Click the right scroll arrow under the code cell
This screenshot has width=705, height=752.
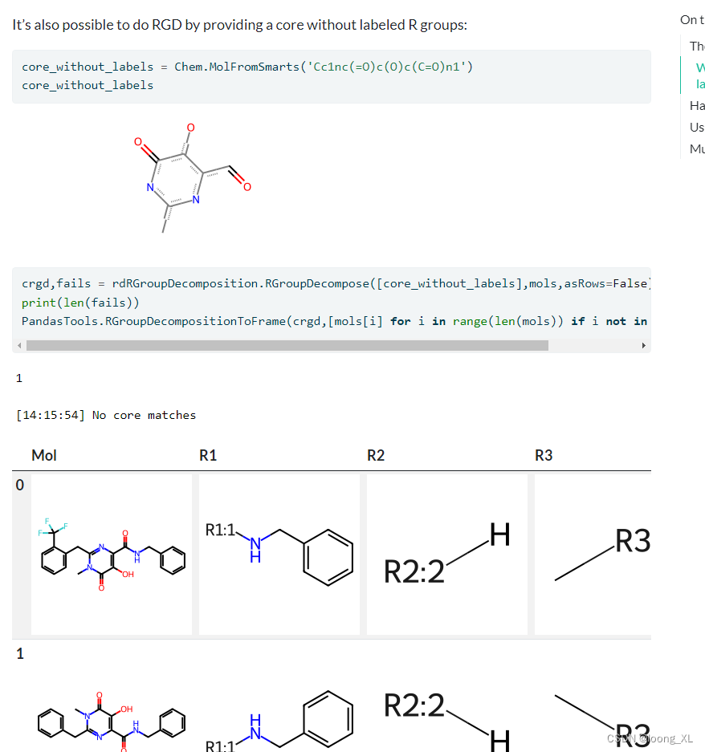click(x=643, y=345)
